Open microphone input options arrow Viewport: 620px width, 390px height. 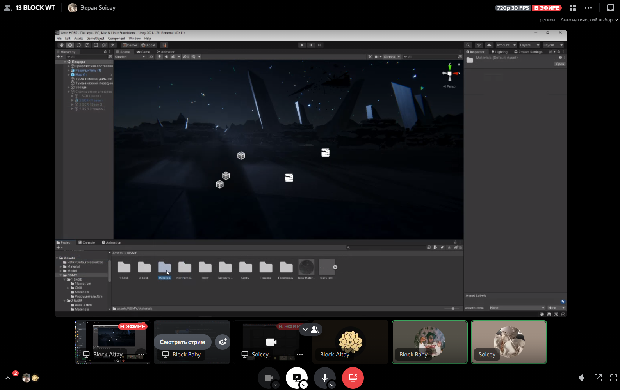click(x=332, y=385)
